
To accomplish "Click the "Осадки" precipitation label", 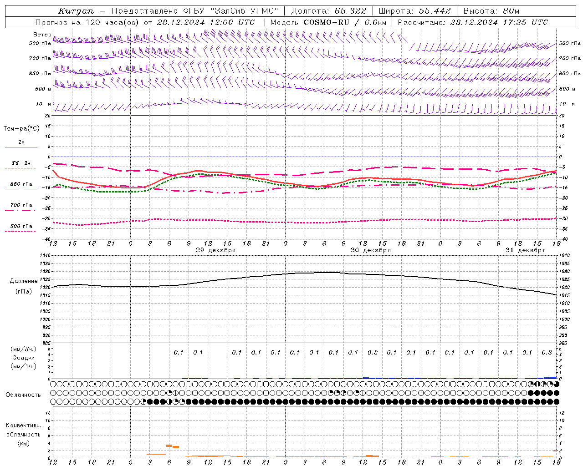I will coord(24,358).
